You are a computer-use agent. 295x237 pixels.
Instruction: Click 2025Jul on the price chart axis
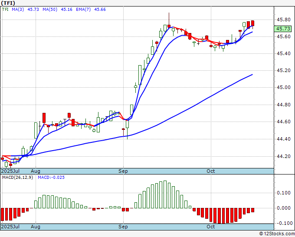click(10, 171)
